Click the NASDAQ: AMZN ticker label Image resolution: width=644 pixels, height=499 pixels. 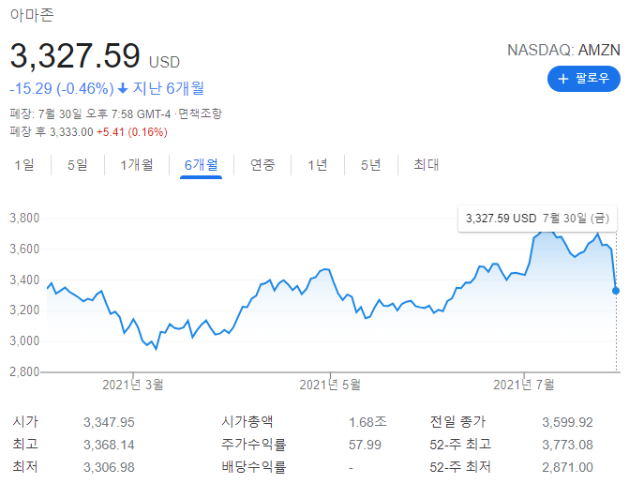[x=563, y=50]
